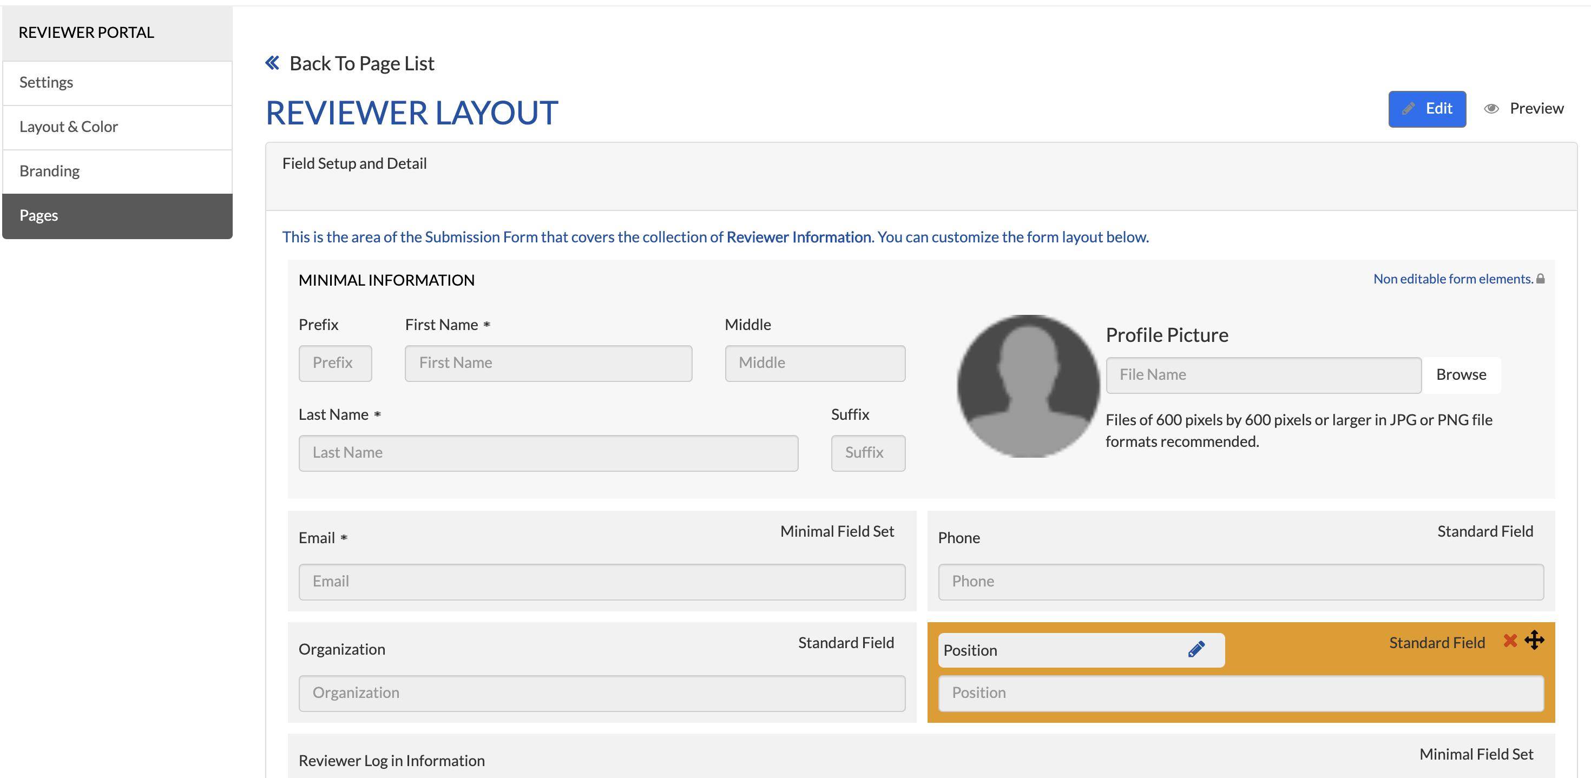
Task: Click the Reviewer Information bold text
Action: 799,237
